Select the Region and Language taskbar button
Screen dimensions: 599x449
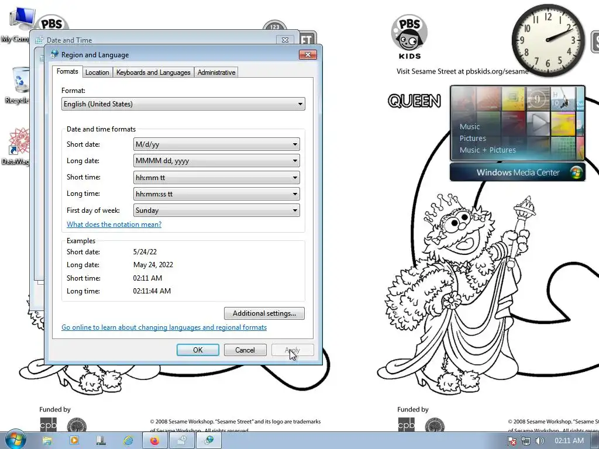(x=209, y=441)
